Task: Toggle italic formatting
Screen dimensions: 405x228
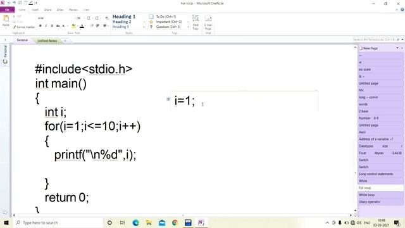Action: pos(46,26)
